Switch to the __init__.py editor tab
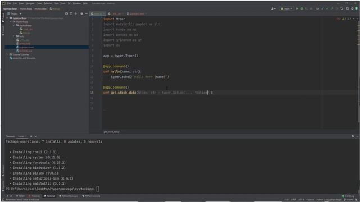This screenshot has height=202, width=360. coord(116,13)
